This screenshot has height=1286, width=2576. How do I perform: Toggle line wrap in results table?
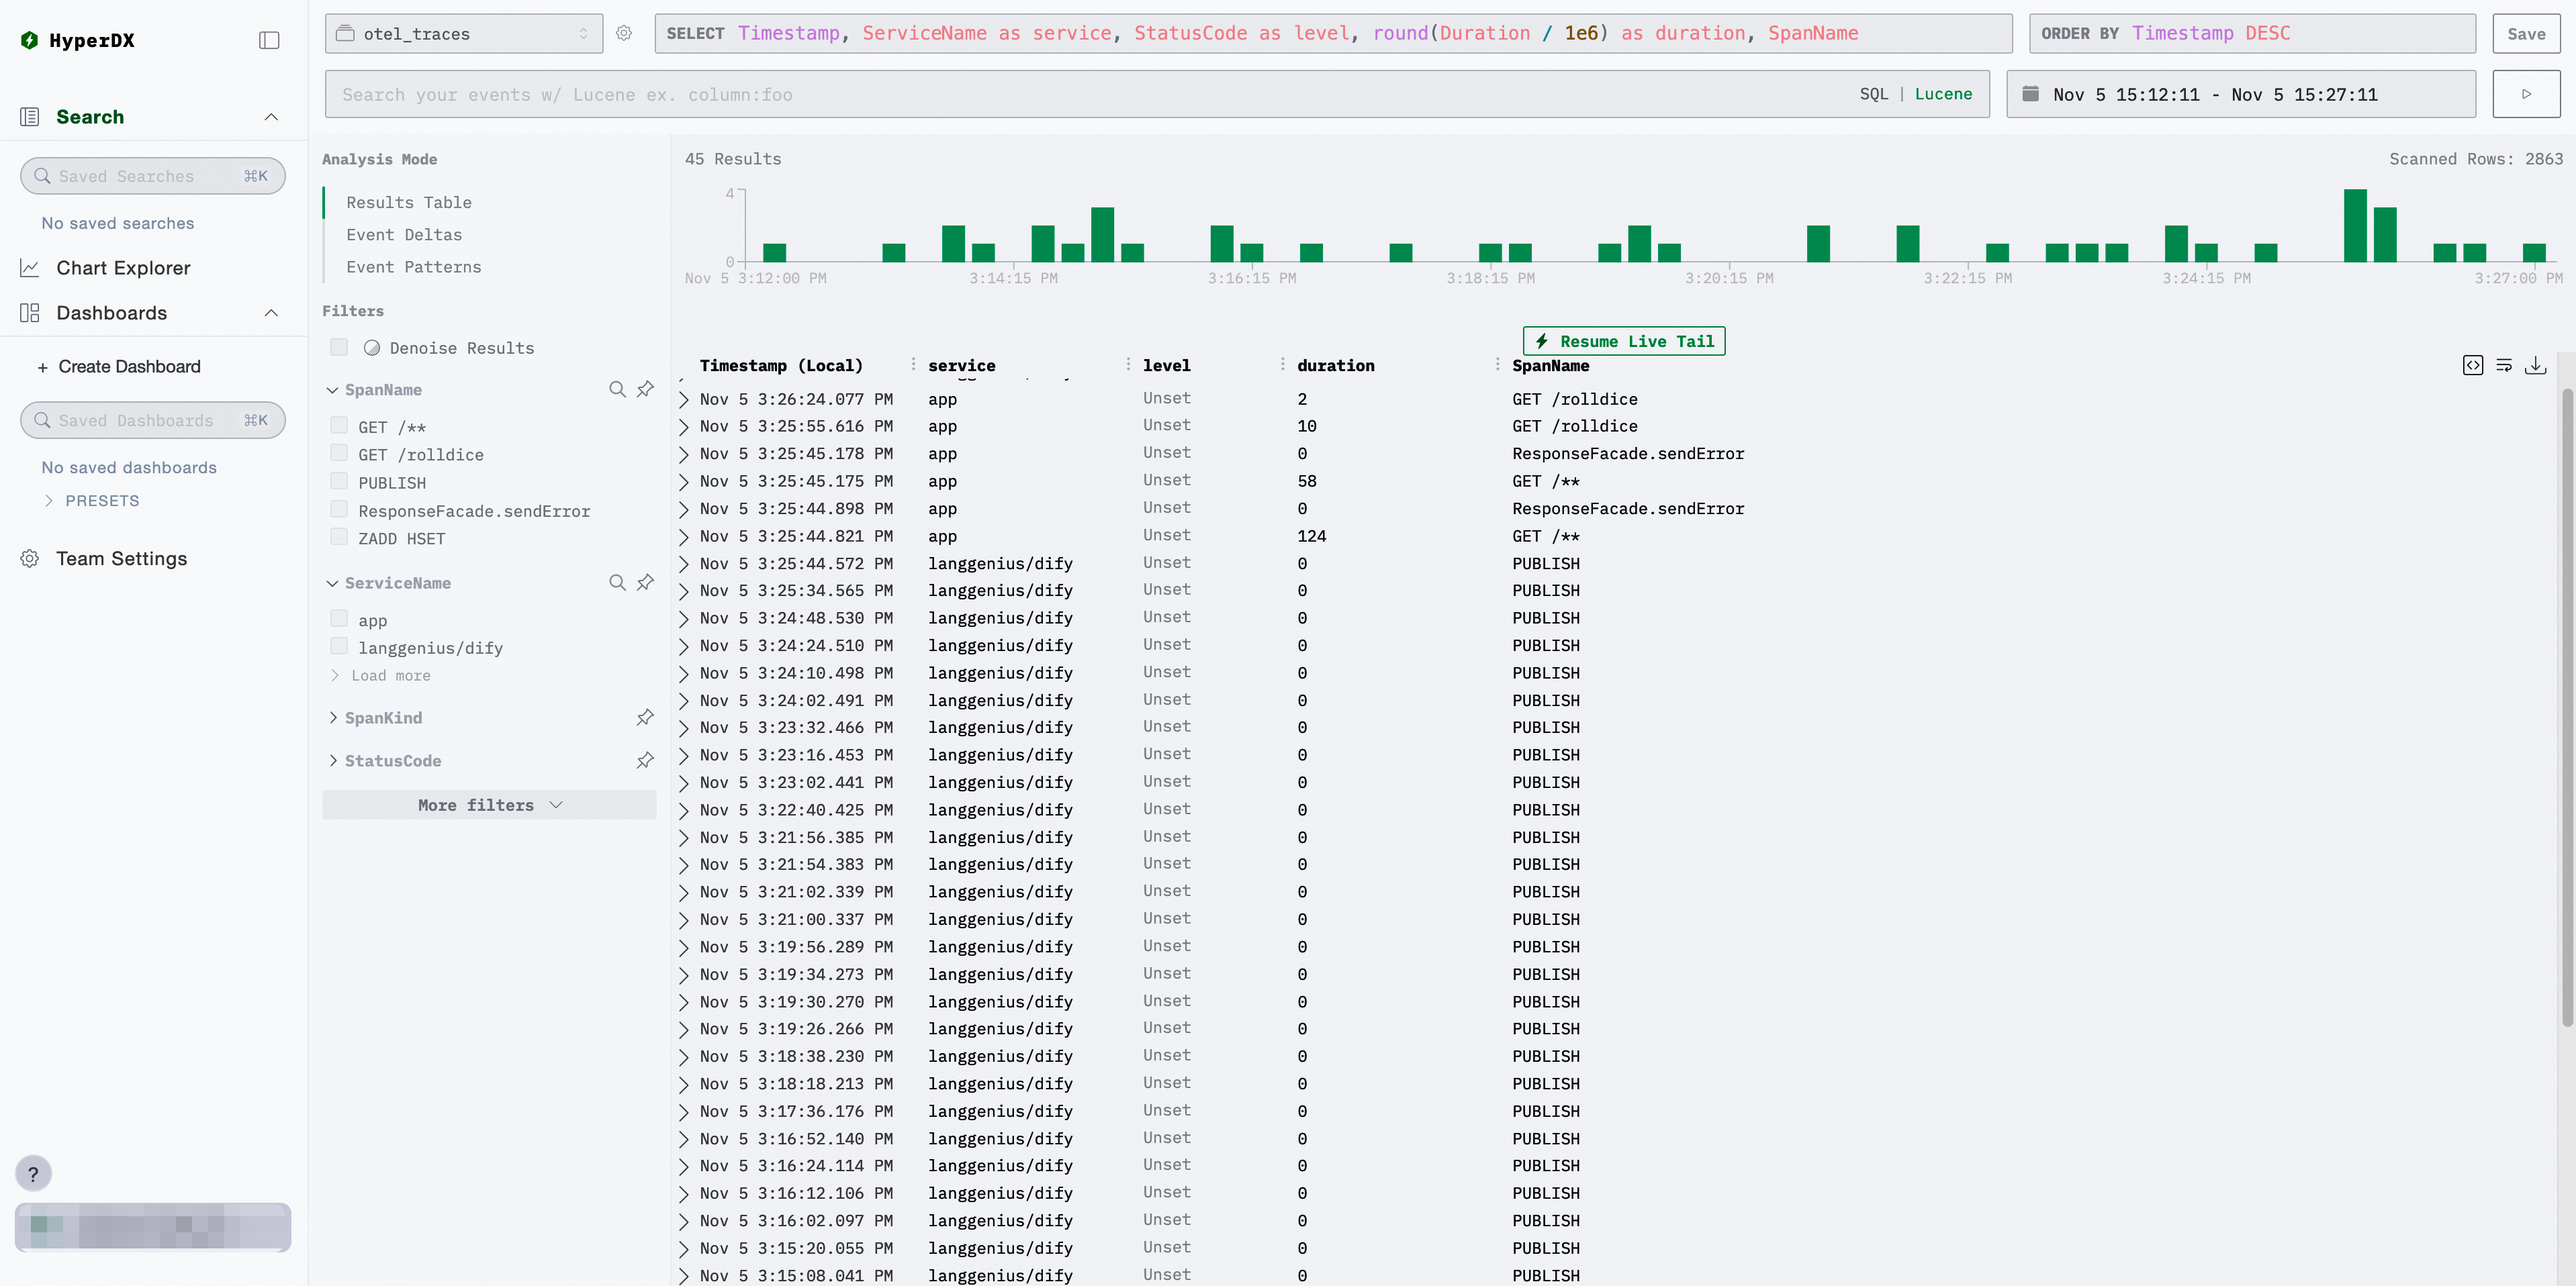pos(2504,366)
